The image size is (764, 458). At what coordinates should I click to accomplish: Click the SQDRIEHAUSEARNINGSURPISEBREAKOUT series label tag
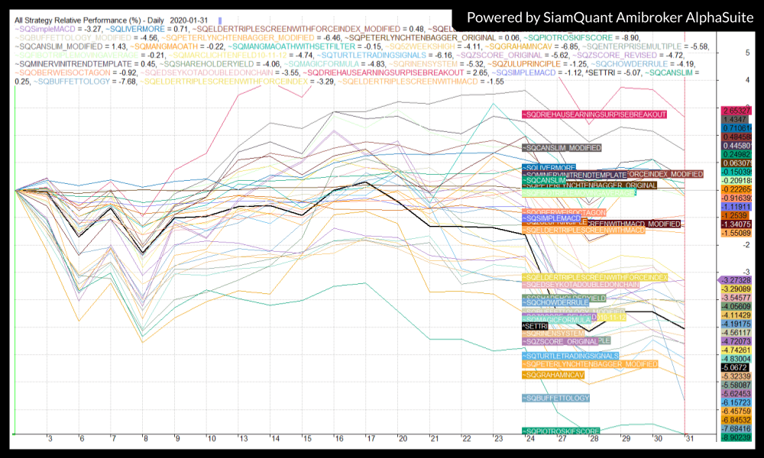click(594, 114)
